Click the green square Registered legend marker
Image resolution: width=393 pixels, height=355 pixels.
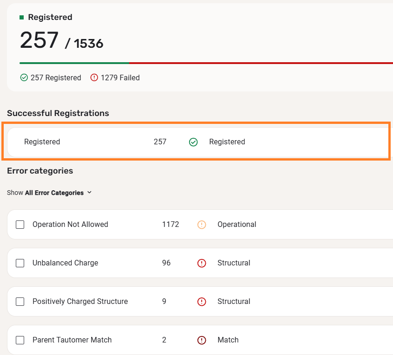pos(21,17)
